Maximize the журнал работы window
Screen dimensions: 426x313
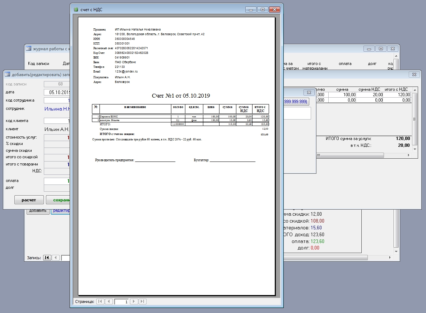(381, 48)
